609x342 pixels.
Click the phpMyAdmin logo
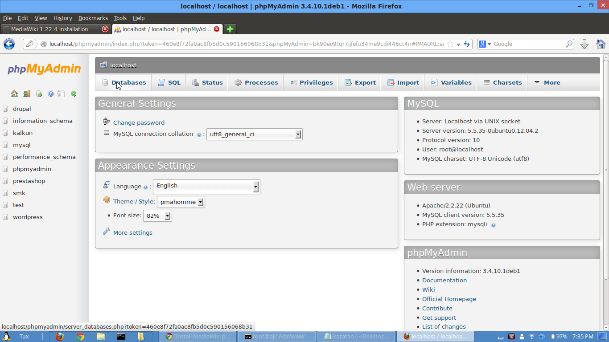(44, 69)
